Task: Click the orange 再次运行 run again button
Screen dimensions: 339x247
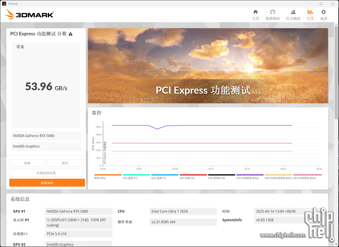Action: 47,183
